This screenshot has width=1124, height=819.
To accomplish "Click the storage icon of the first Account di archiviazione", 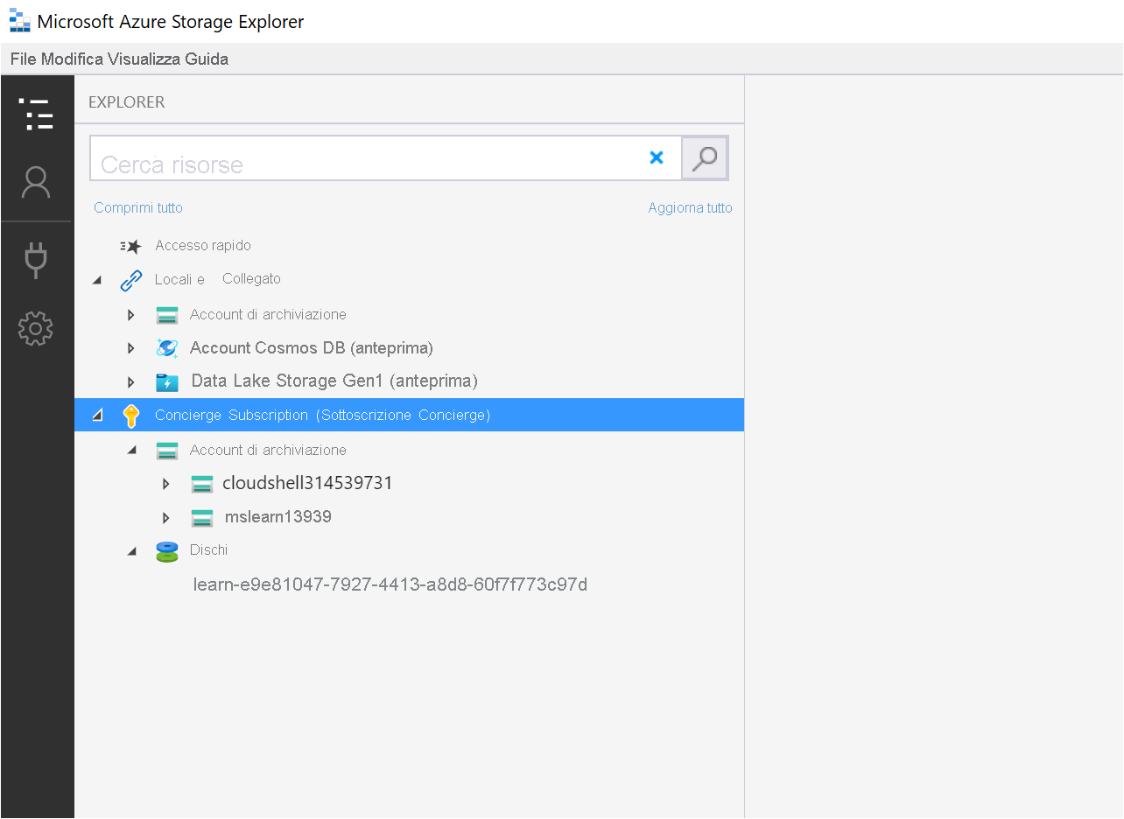I will (x=166, y=315).
